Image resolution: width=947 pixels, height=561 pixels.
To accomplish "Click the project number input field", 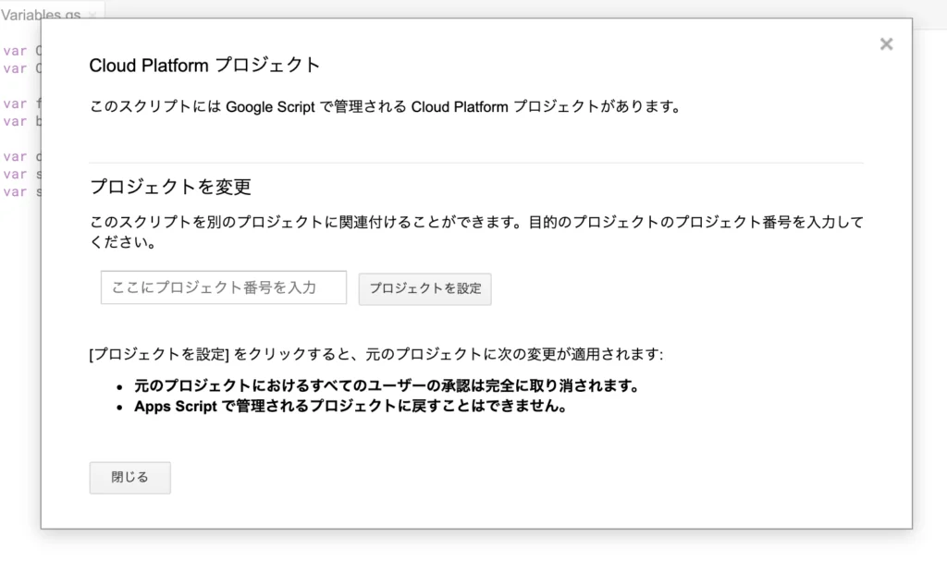I will click(224, 287).
